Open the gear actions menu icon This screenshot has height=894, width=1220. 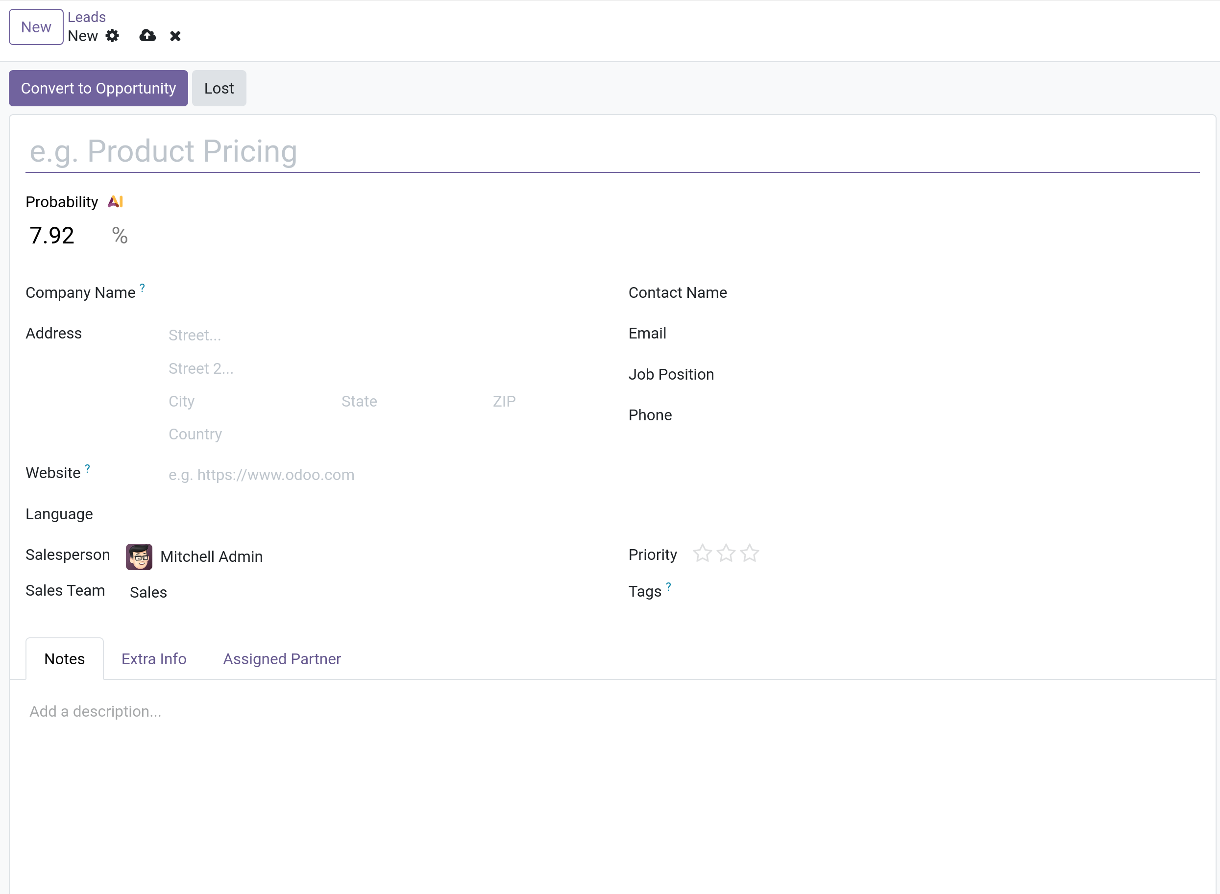coord(112,36)
